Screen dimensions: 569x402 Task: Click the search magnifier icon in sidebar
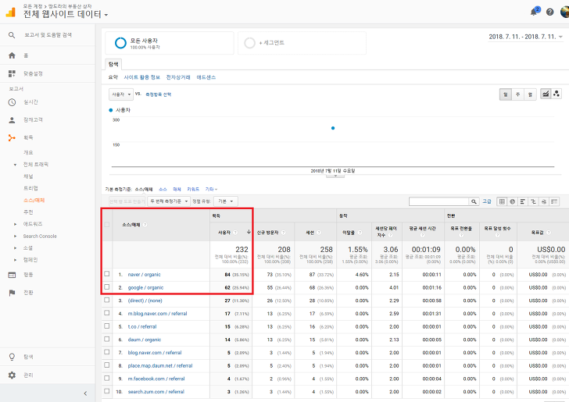click(x=12, y=35)
